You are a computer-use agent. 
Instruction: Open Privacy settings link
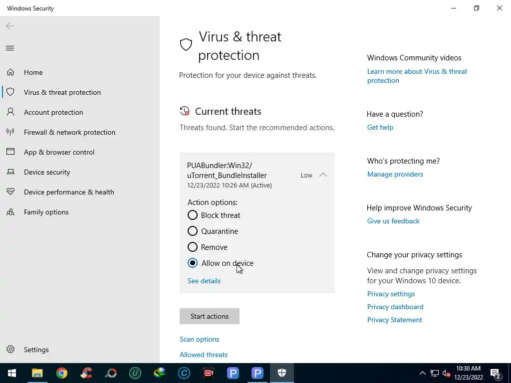[x=391, y=294]
